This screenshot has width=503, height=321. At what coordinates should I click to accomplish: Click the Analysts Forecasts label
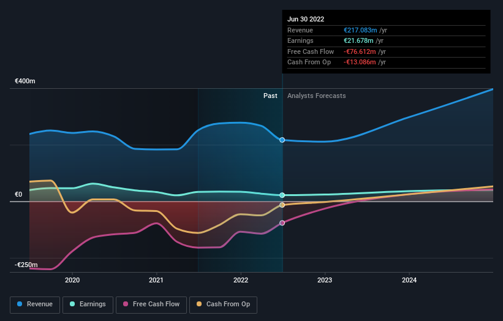click(317, 96)
